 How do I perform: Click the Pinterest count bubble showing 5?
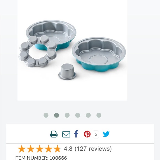96,134
